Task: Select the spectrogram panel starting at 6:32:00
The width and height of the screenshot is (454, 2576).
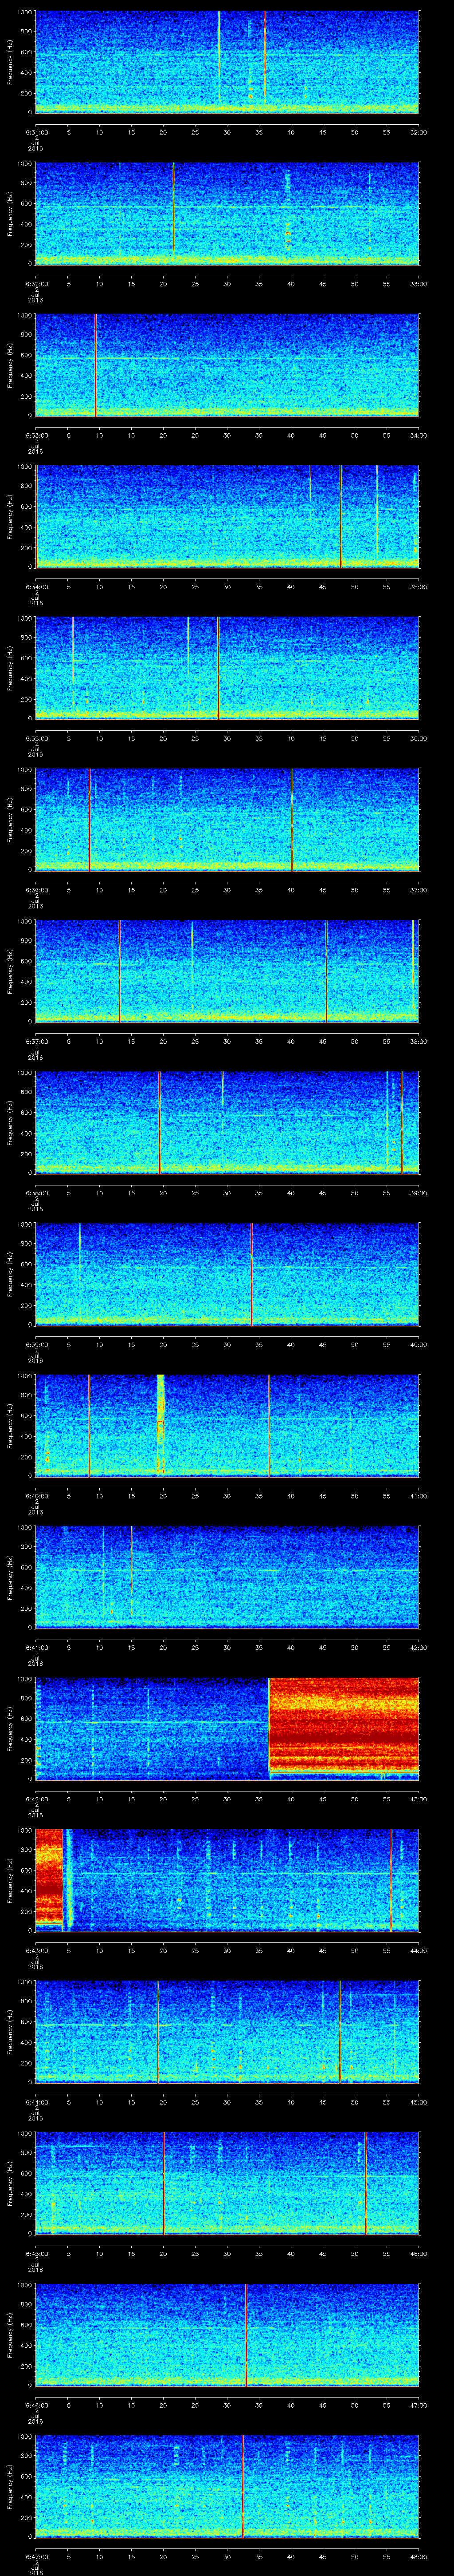Action: tap(227, 213)
